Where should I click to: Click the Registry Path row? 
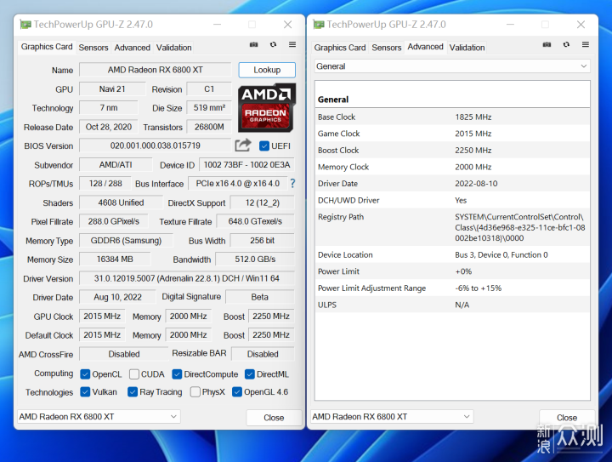pyautogui.click(x=452, y=227)
